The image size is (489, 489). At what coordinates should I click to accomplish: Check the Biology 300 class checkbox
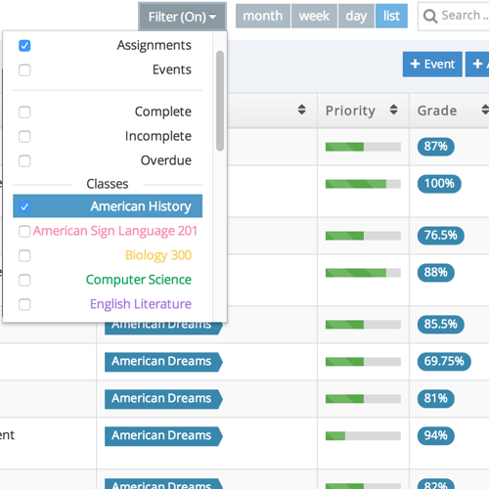click(x=24, y=255)
